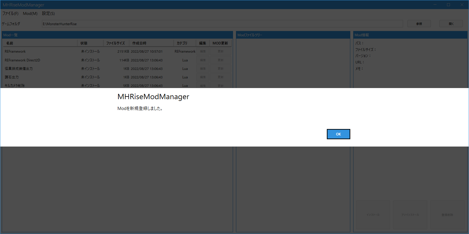Confirm the dialog with the OK button
The height and width of the screenshot is (234, 469).
pos(338,134)
